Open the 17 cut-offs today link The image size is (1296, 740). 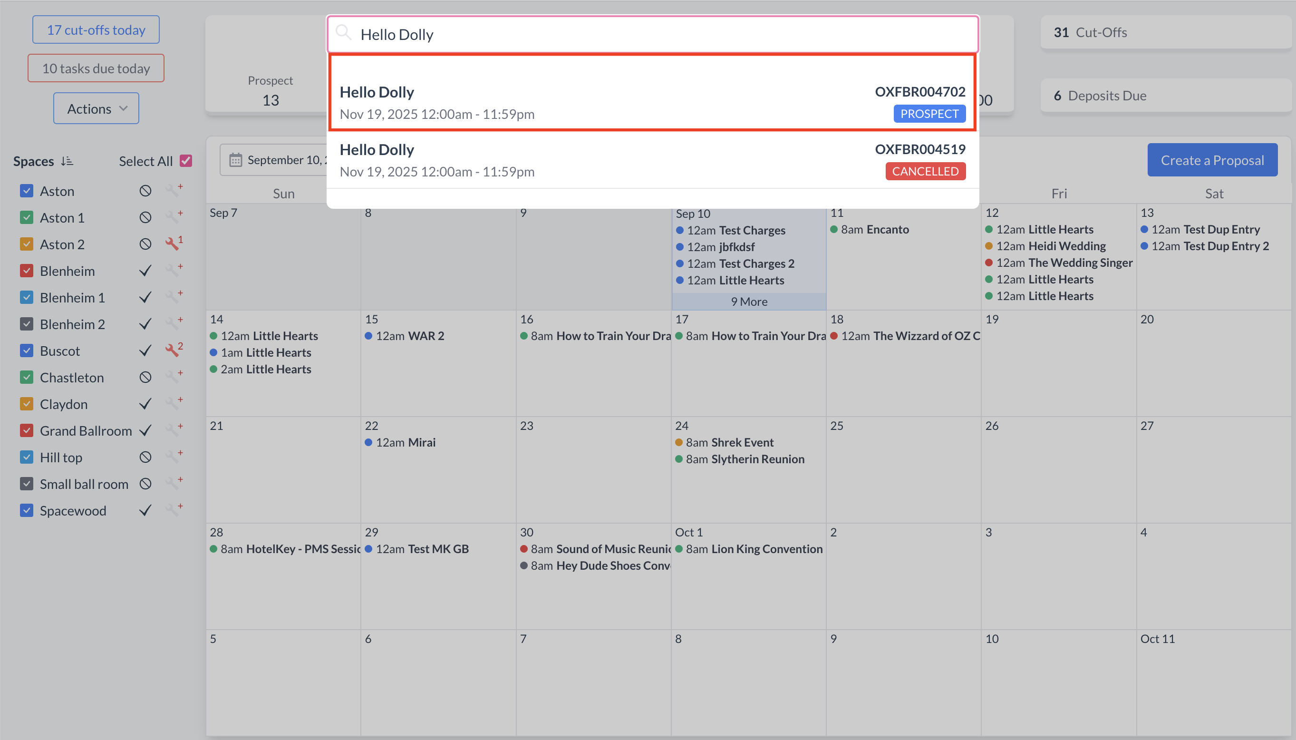click(x=96, y=30)
